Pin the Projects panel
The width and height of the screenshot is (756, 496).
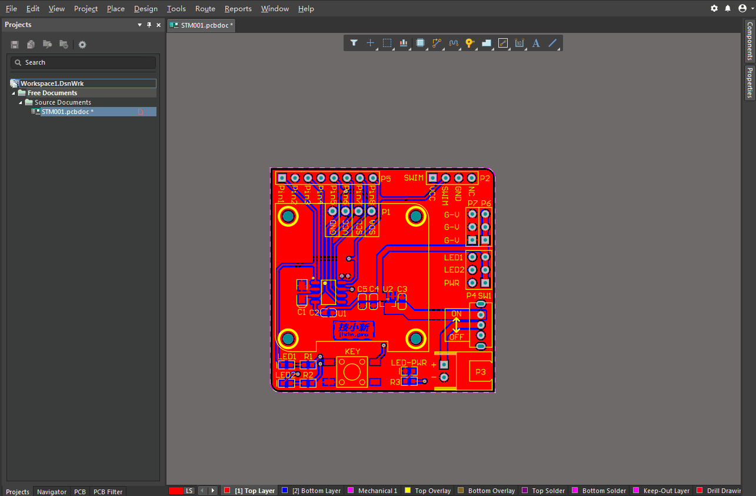coord(149,25)
